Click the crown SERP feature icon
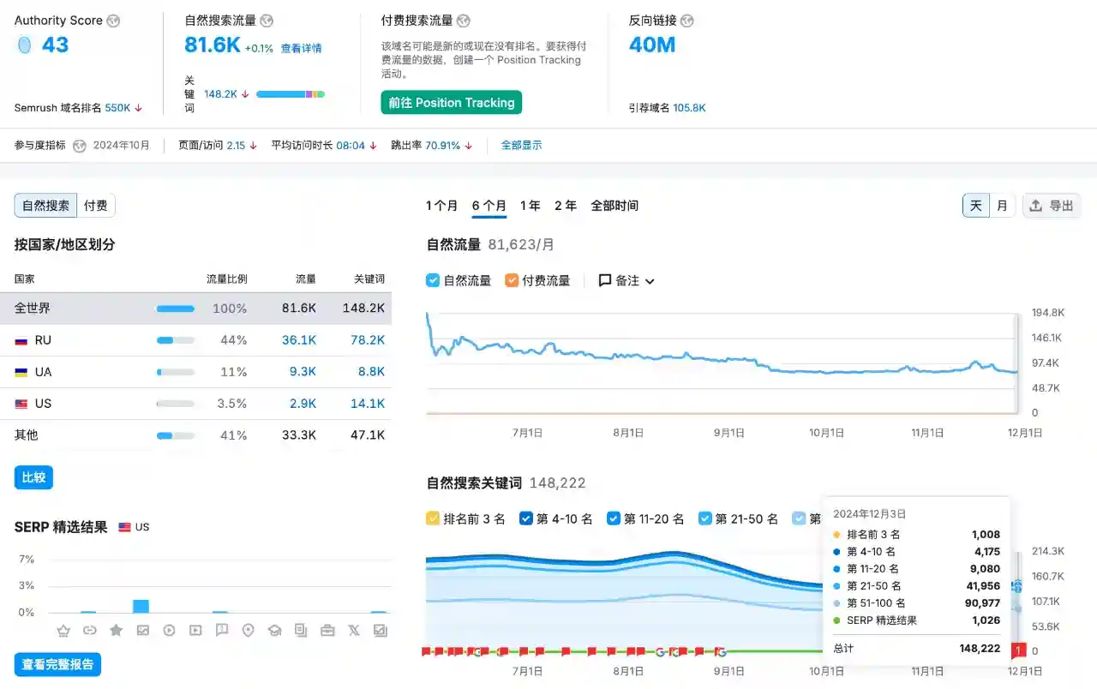1097x689 pixels. (x=63, y=630)
